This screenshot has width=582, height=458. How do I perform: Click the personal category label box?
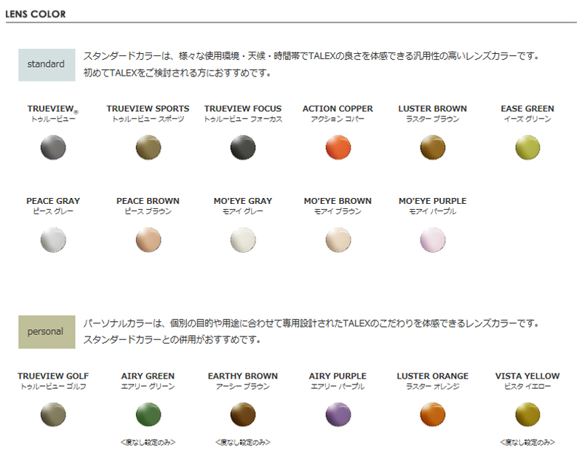tap(47, 332)
